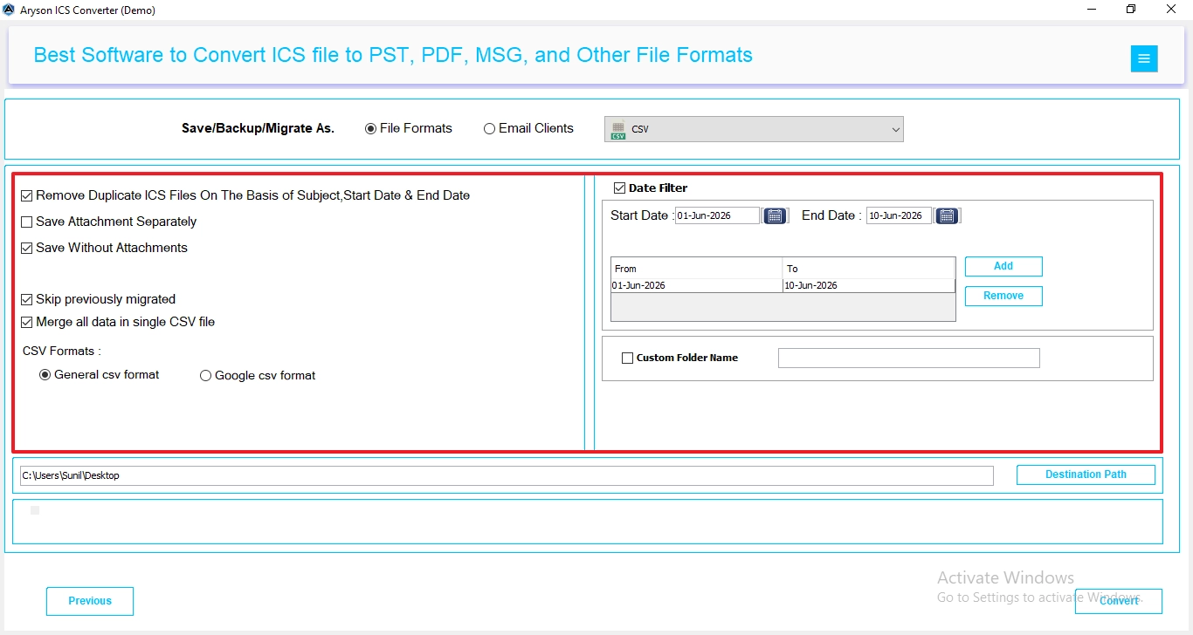The width and height of the screenshot is (1193, 635).
Task: Click the Custom Folder Name text field
Action: coord(909,358)
